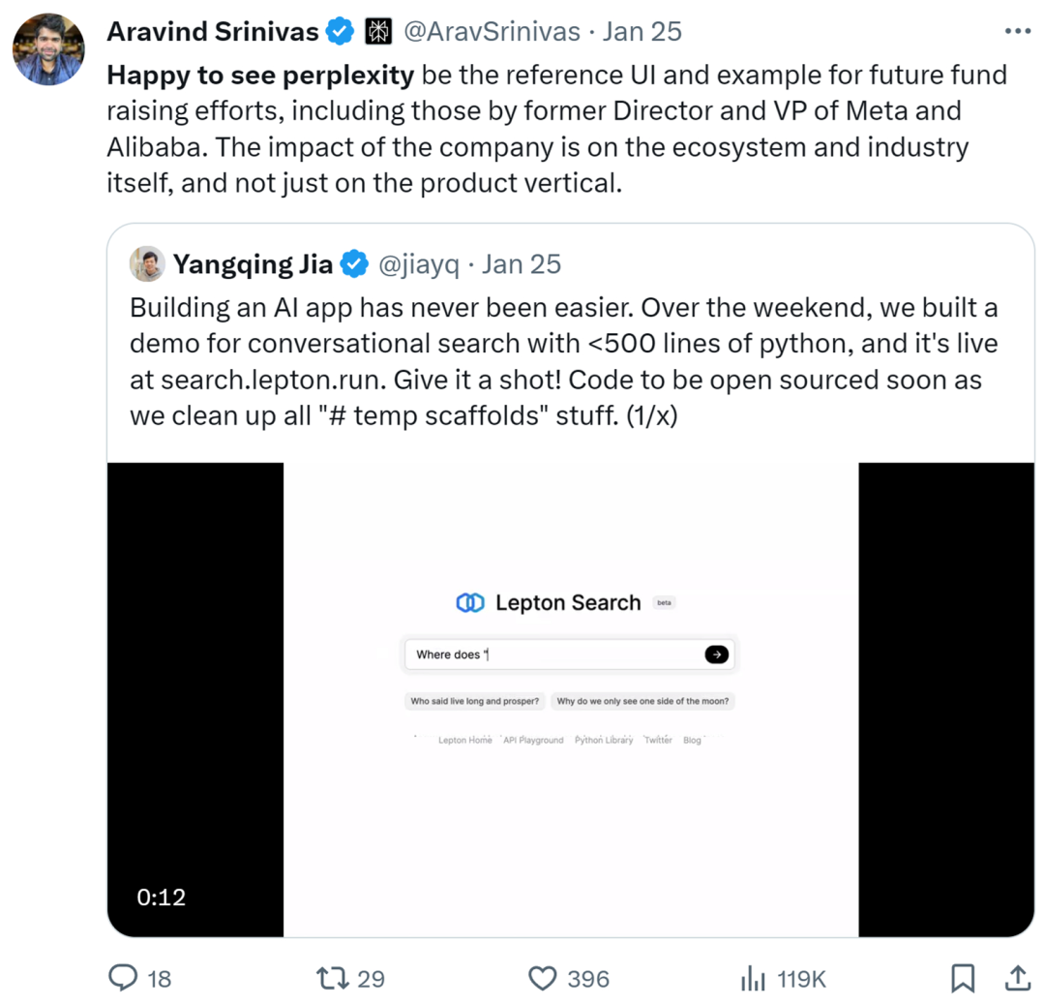Open Yangqing Jia's avatar
Screen dimensions: 1045x1005
point(146,263)
